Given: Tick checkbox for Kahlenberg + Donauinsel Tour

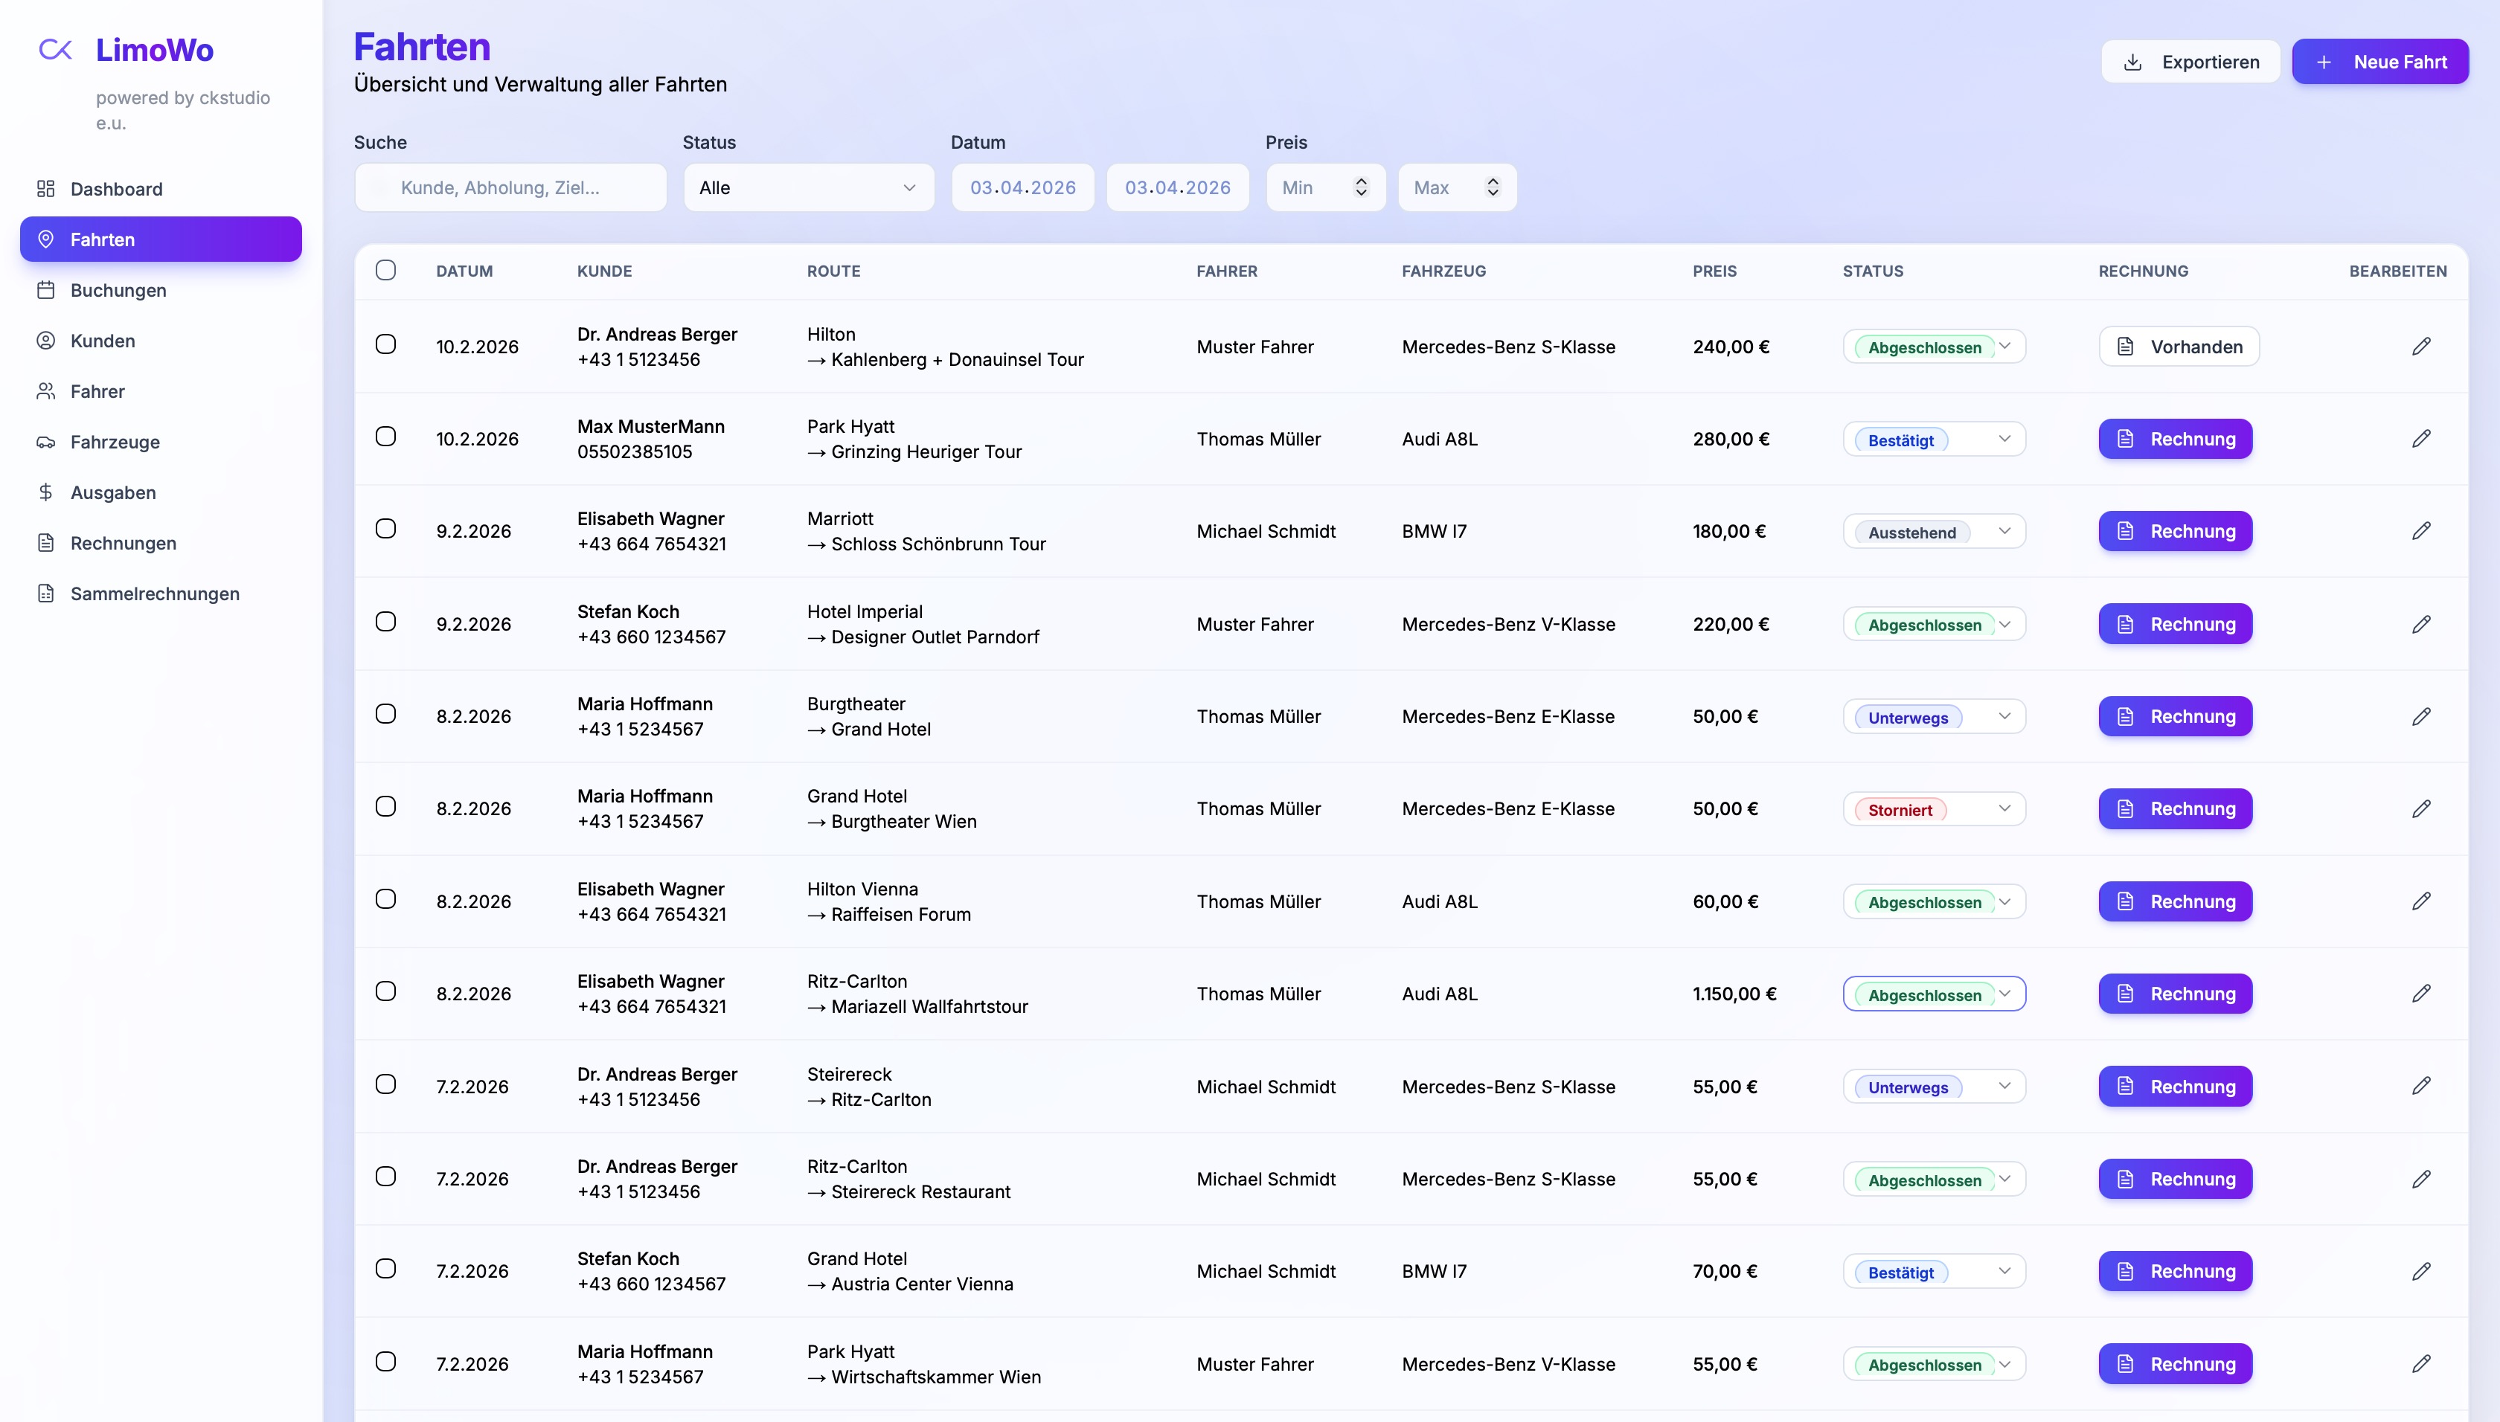Looking at the screenshot, I should coord(386,344).
